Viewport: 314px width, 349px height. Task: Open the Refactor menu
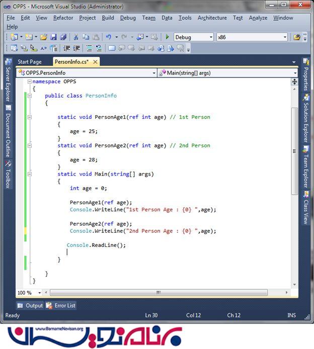63,18
